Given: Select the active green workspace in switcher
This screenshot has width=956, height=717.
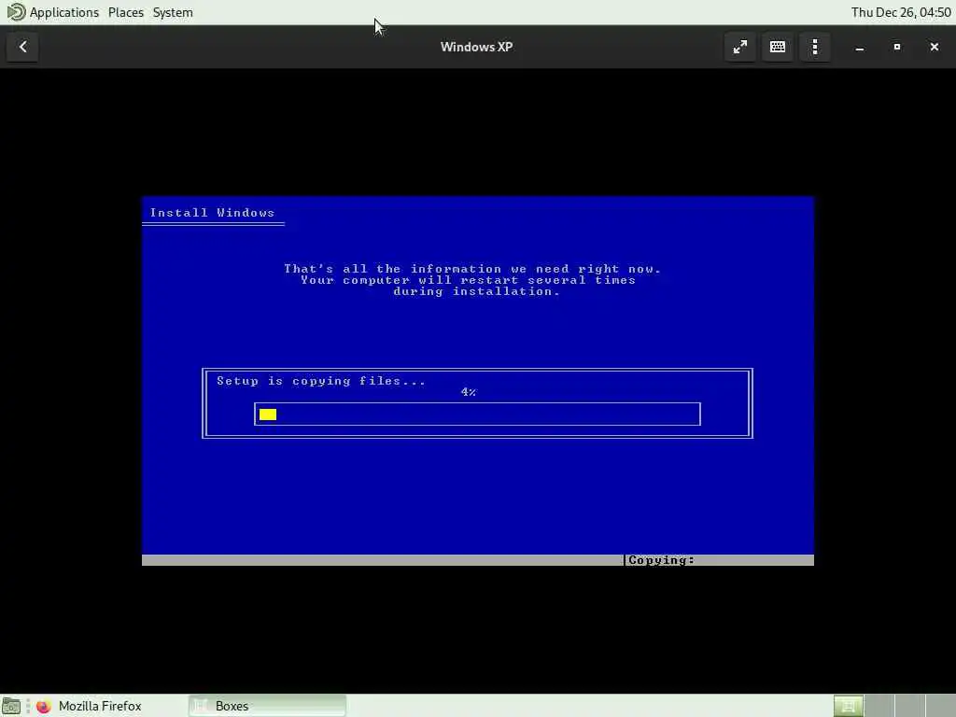Looking at the screenshot, I should tap(848, 706).
